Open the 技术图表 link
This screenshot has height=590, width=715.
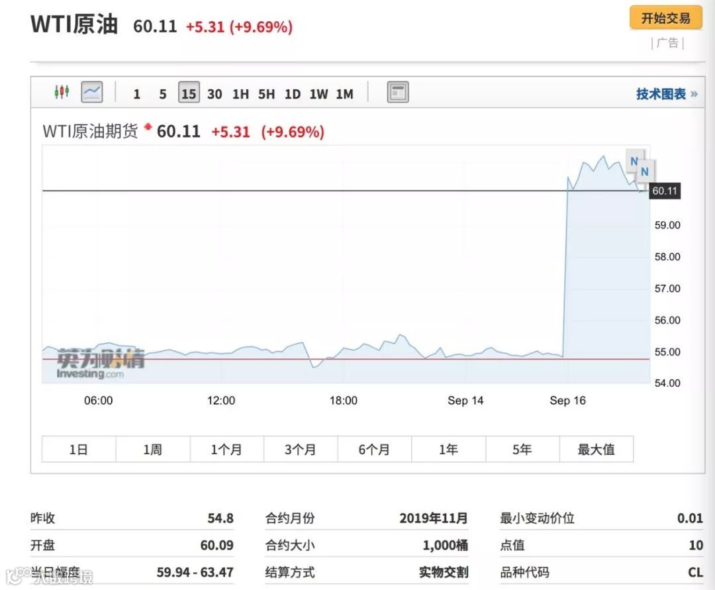pos(667,94)
